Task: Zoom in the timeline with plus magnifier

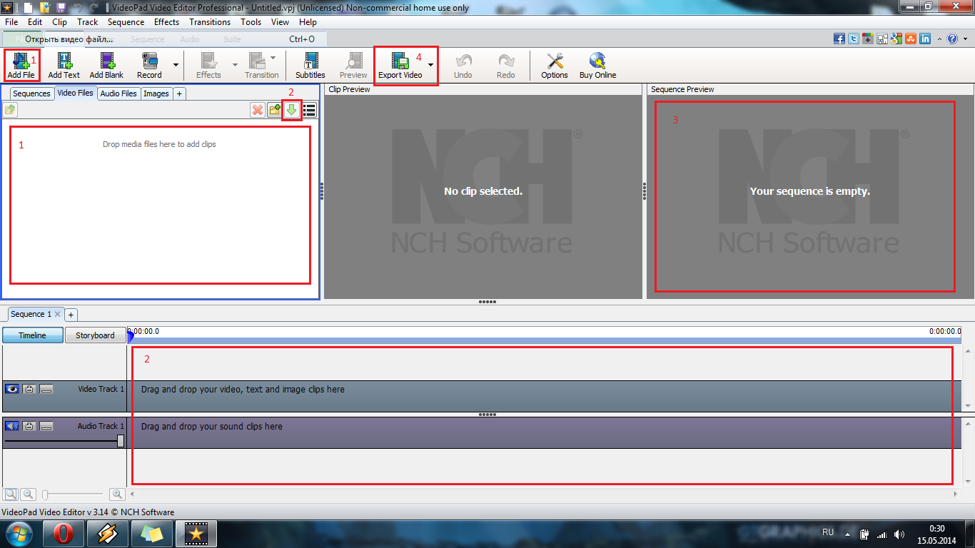Action: pos(117,494)
